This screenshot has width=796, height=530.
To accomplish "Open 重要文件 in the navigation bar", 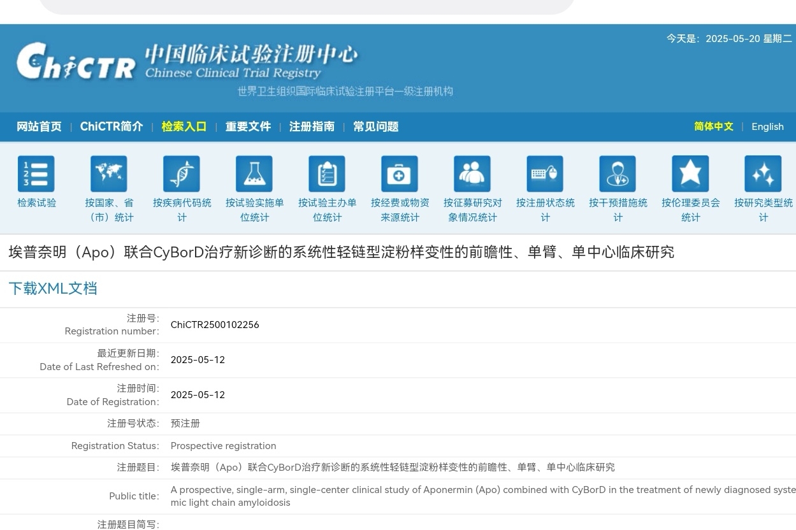I will tap(248, 127).
